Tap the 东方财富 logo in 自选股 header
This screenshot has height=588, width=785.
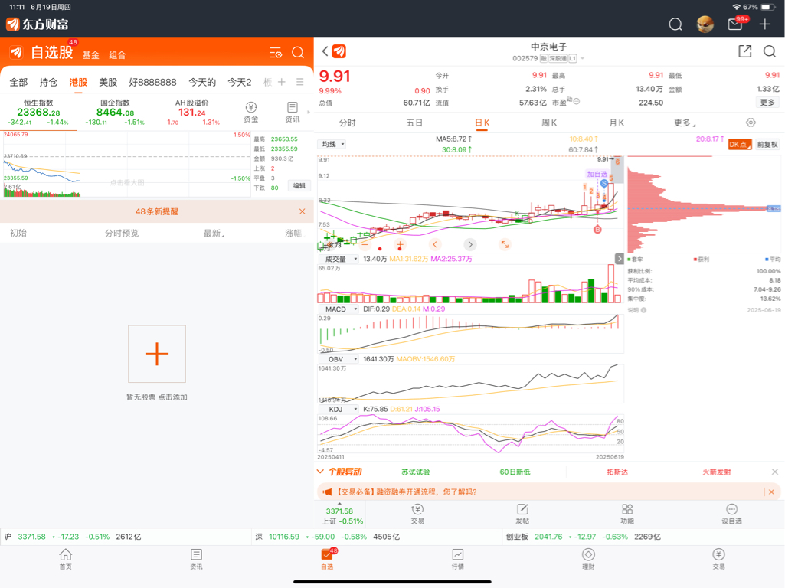(16, 53)
